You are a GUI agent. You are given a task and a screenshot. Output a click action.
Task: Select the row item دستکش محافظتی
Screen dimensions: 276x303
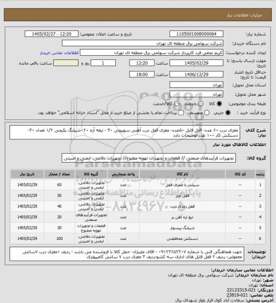(182, 239)
